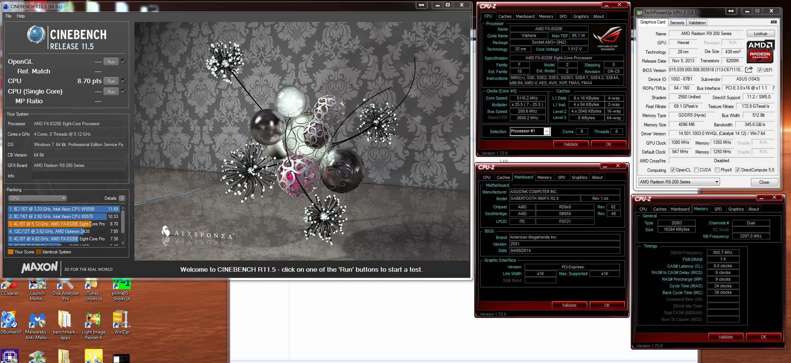Click the Cinebench title bar app icon
This screenshot has height=363, width=791.
tap(5, 6)
